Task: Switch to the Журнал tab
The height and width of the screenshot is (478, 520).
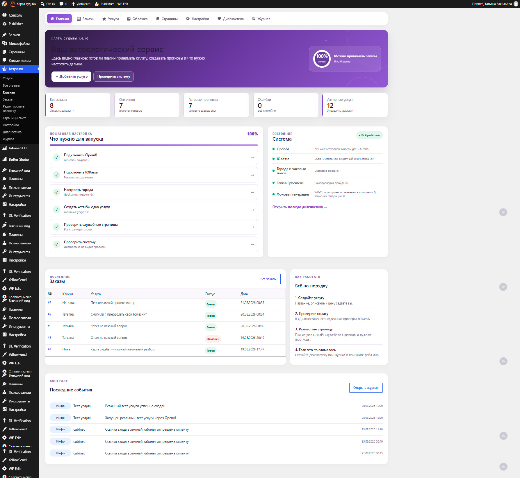Action: coord(261,19)
